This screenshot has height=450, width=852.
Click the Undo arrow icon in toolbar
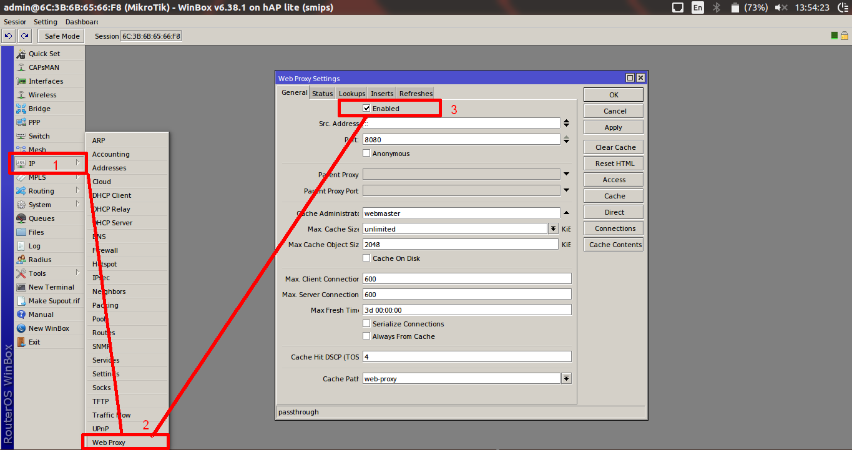9,36
